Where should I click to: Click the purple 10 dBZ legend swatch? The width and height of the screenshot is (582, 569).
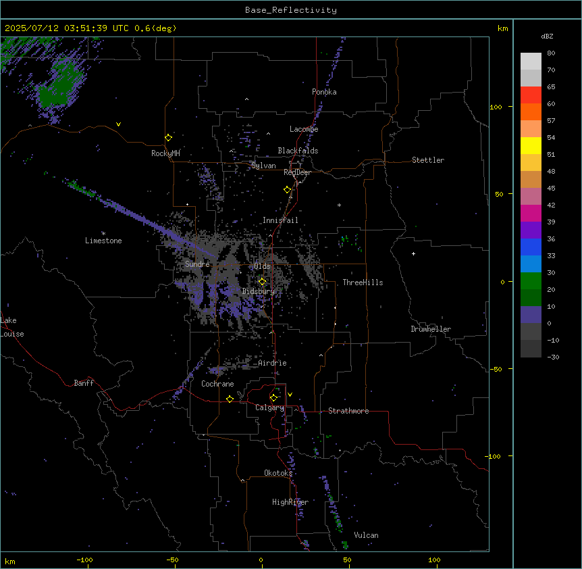tap(531, 315)
